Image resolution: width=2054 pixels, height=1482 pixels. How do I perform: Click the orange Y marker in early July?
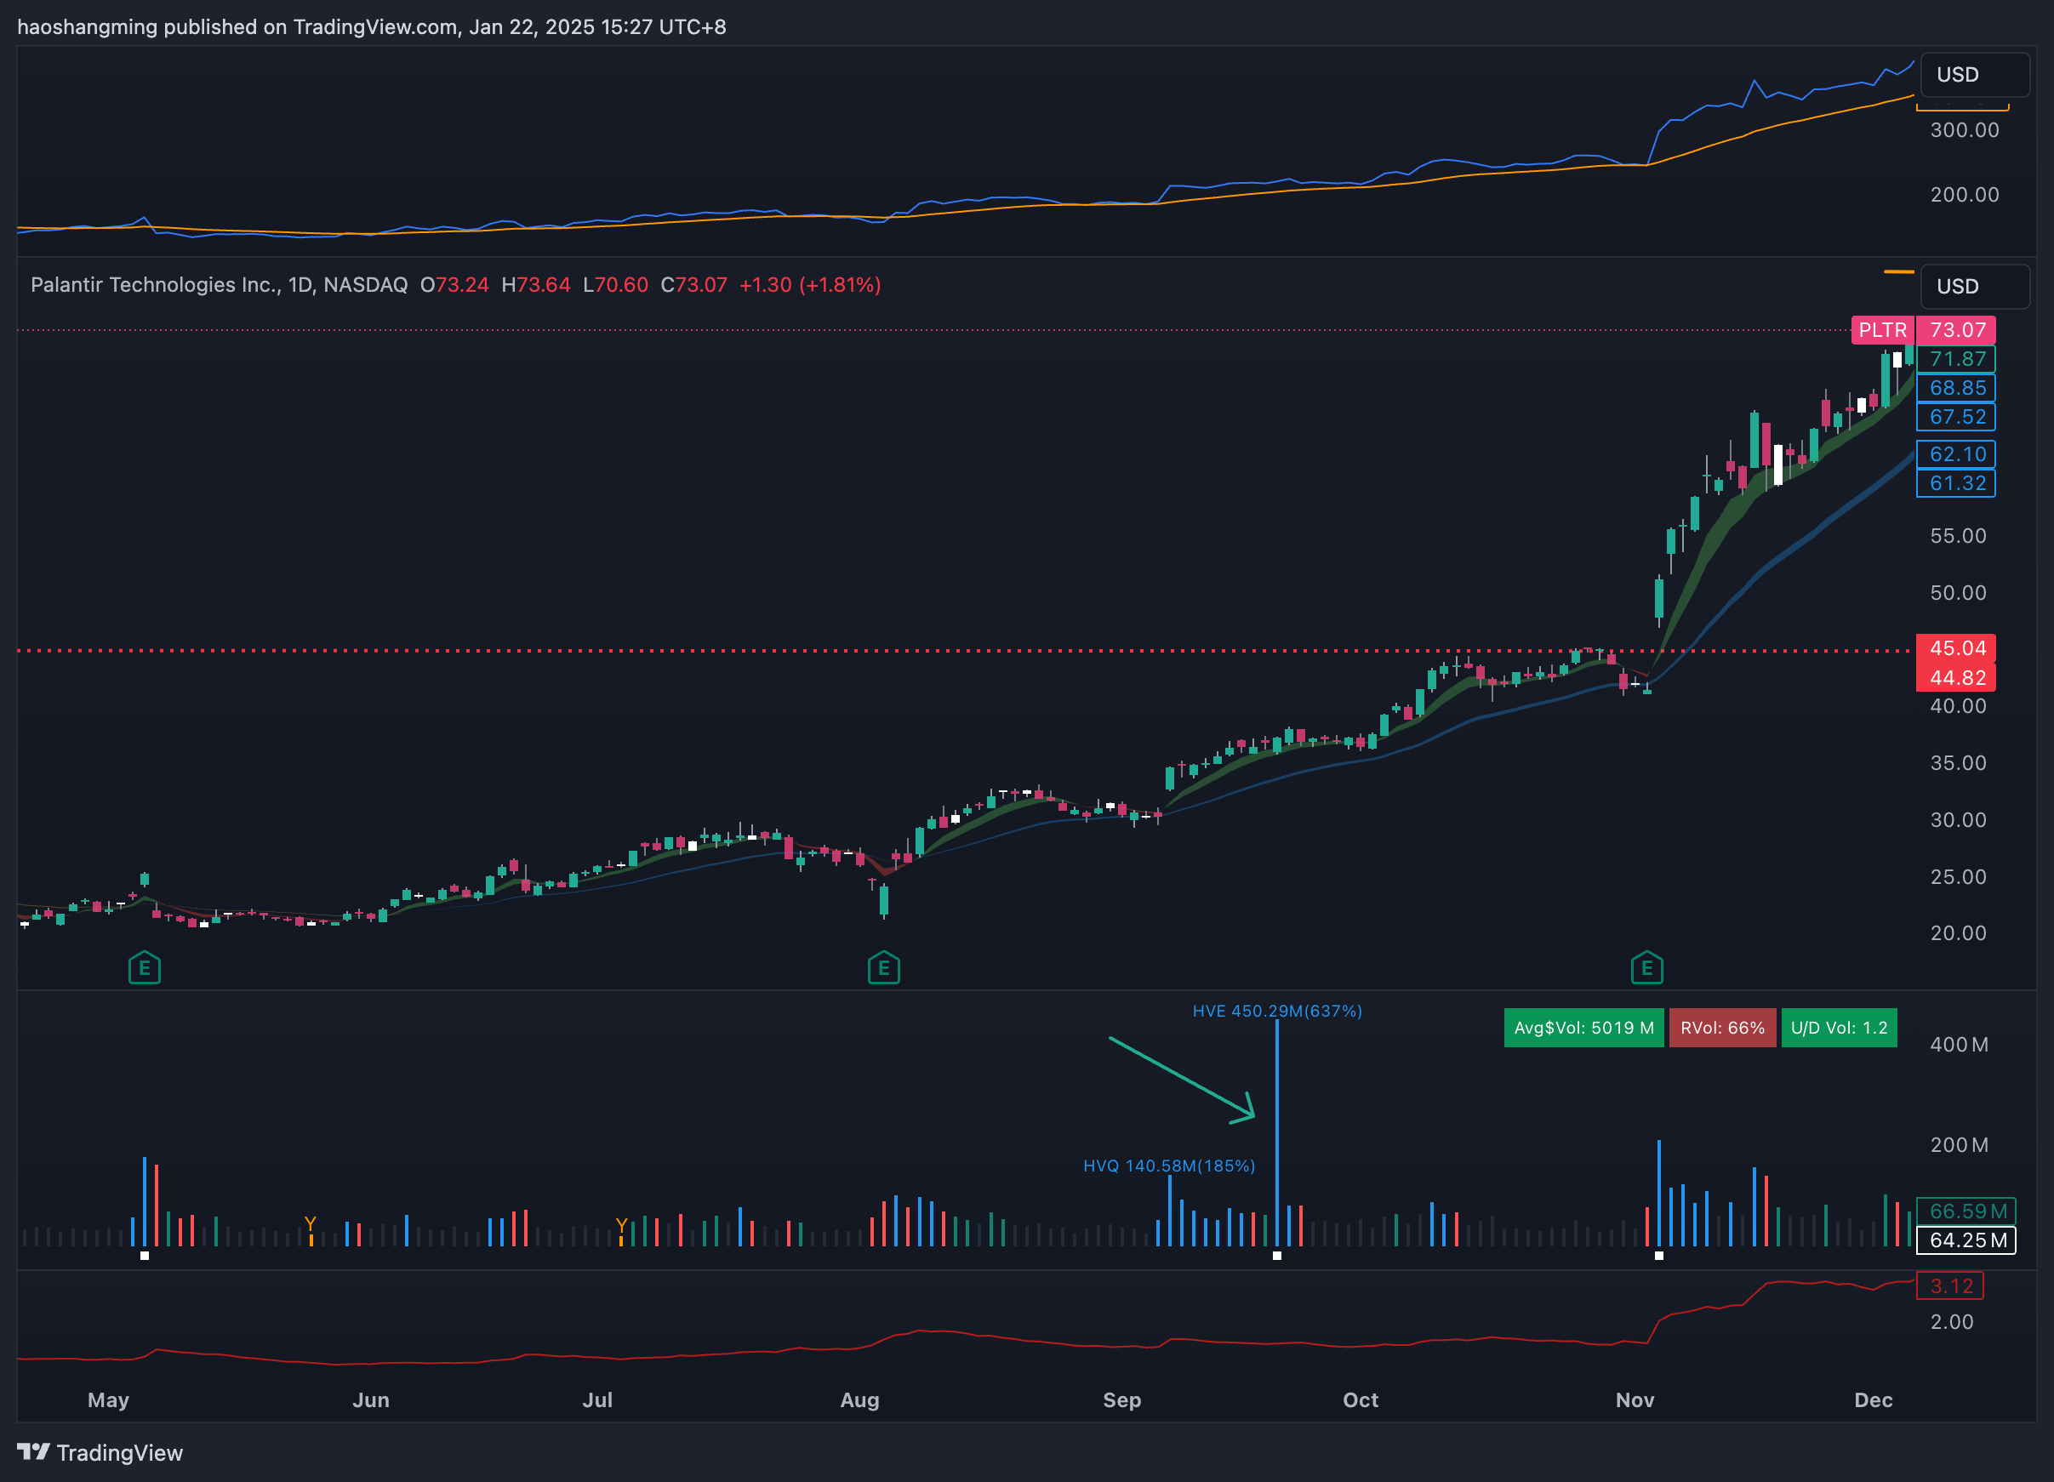(x=621, y=1226)
